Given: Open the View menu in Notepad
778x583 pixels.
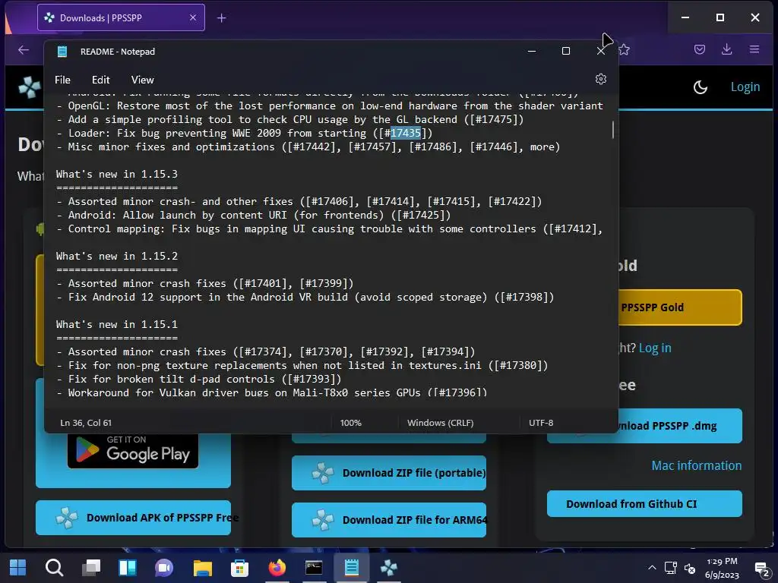Looking at the screenshot, I should pos(142,80).
